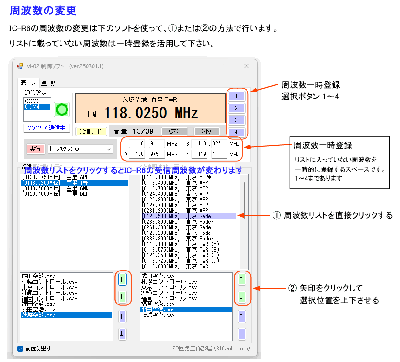Lower volume with the (小) button
Image resolution: width=400 pixels, height=362 pixels.
pos(207,131)
